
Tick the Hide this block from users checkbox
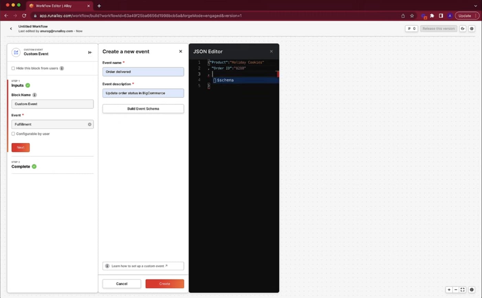pos(13,68)
